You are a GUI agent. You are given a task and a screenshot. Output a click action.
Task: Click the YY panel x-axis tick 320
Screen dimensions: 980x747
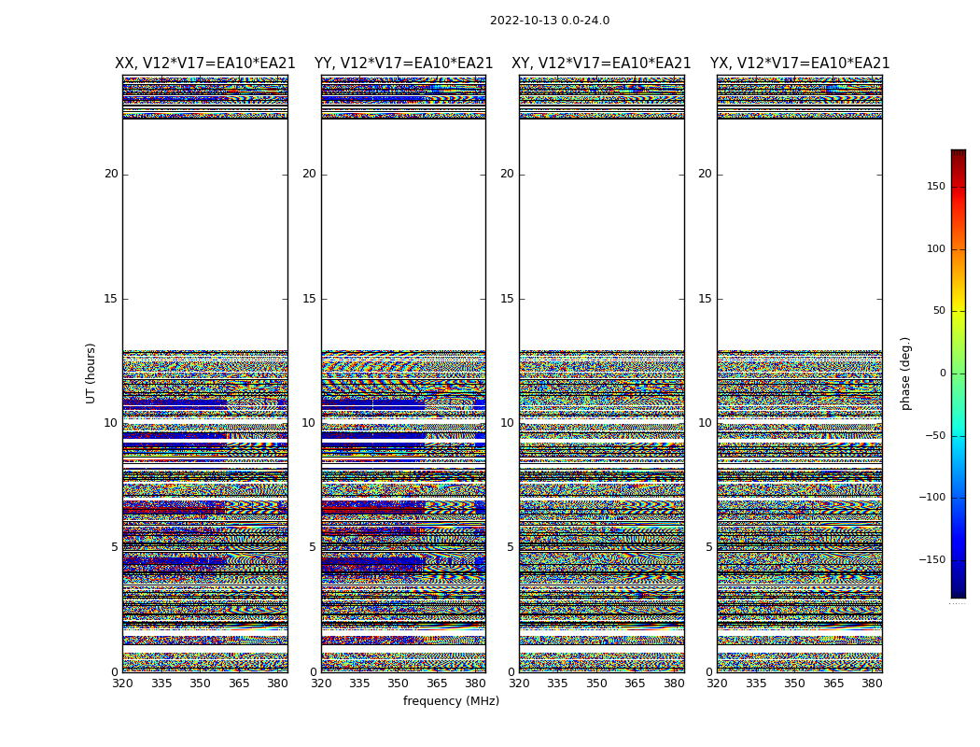(321, 684)
